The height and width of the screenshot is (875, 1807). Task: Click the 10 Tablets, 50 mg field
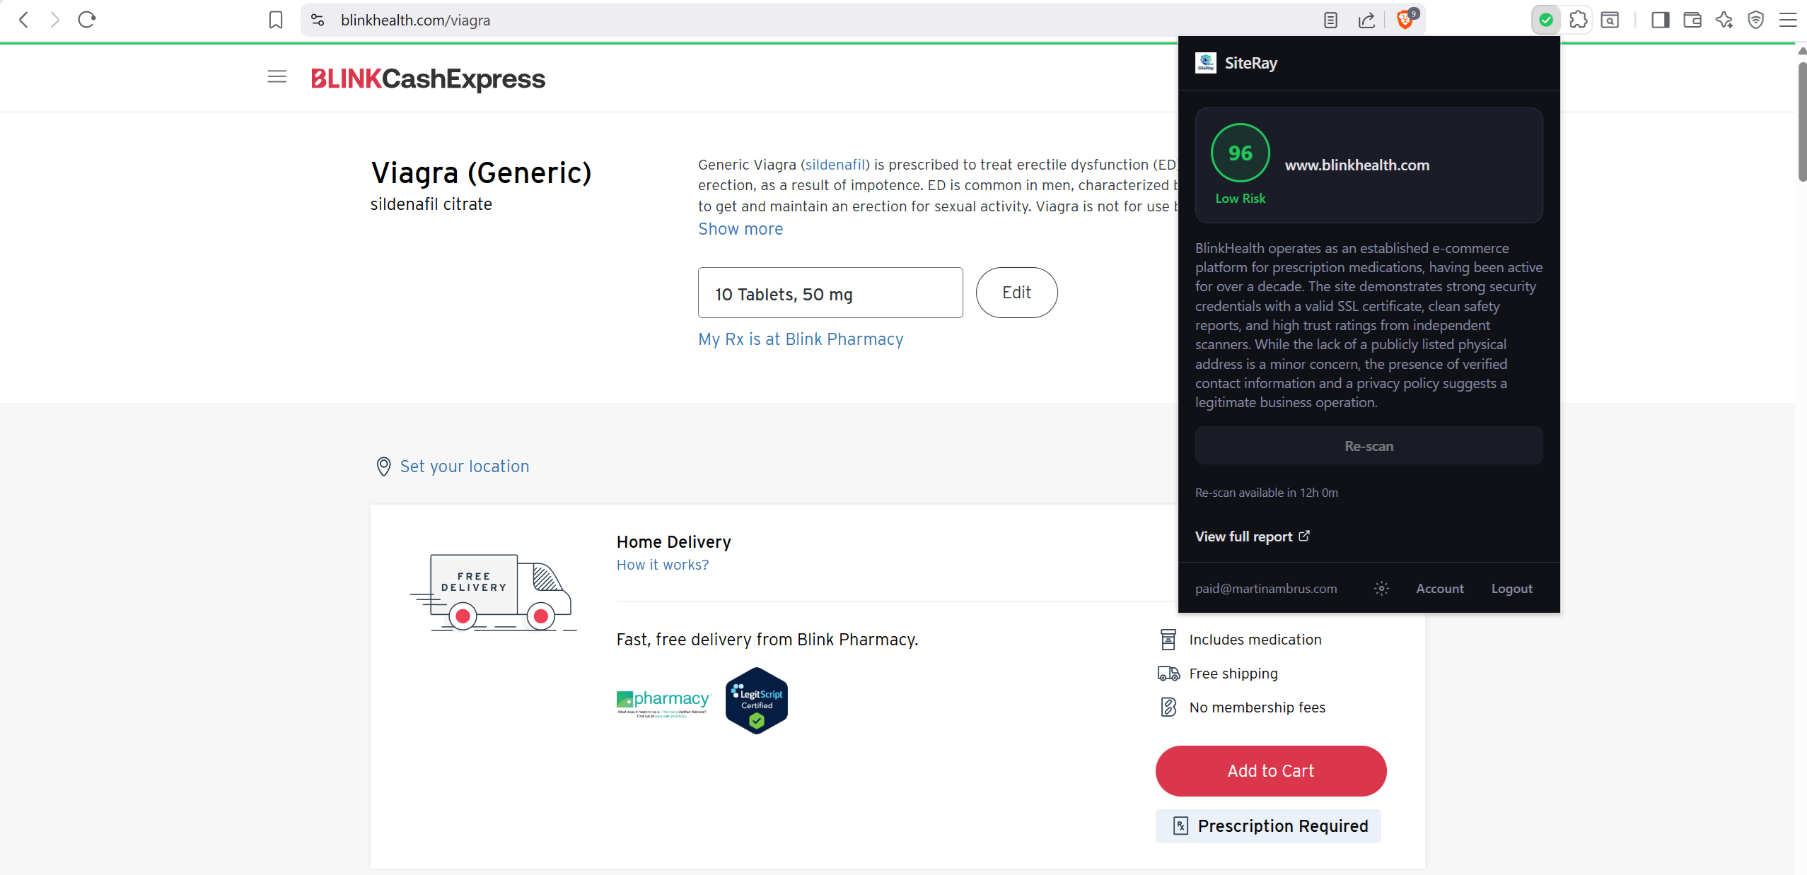point(830,293)
